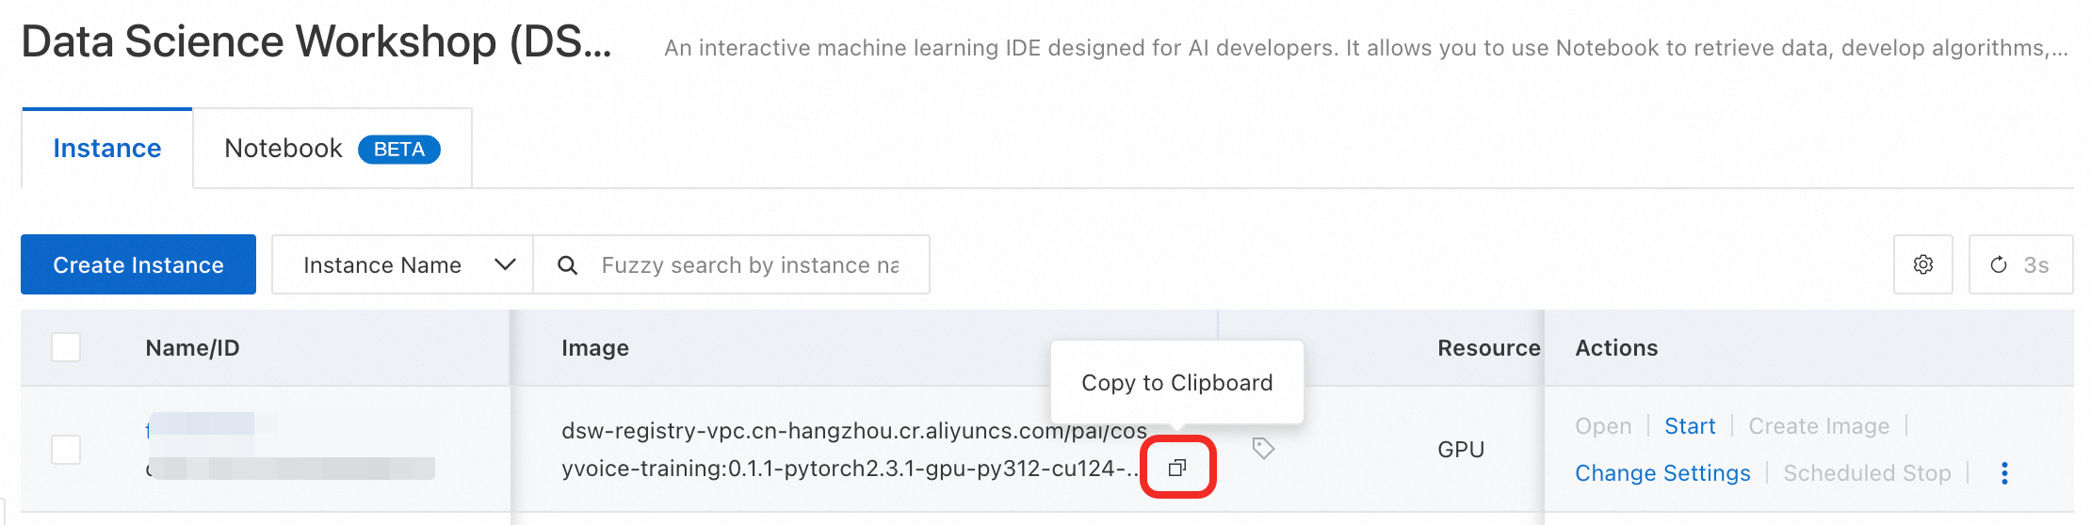The height and width of the screenshot is (525, 2091).
Task: Click the Scheduled Stop action
Action: [1867, 473]
